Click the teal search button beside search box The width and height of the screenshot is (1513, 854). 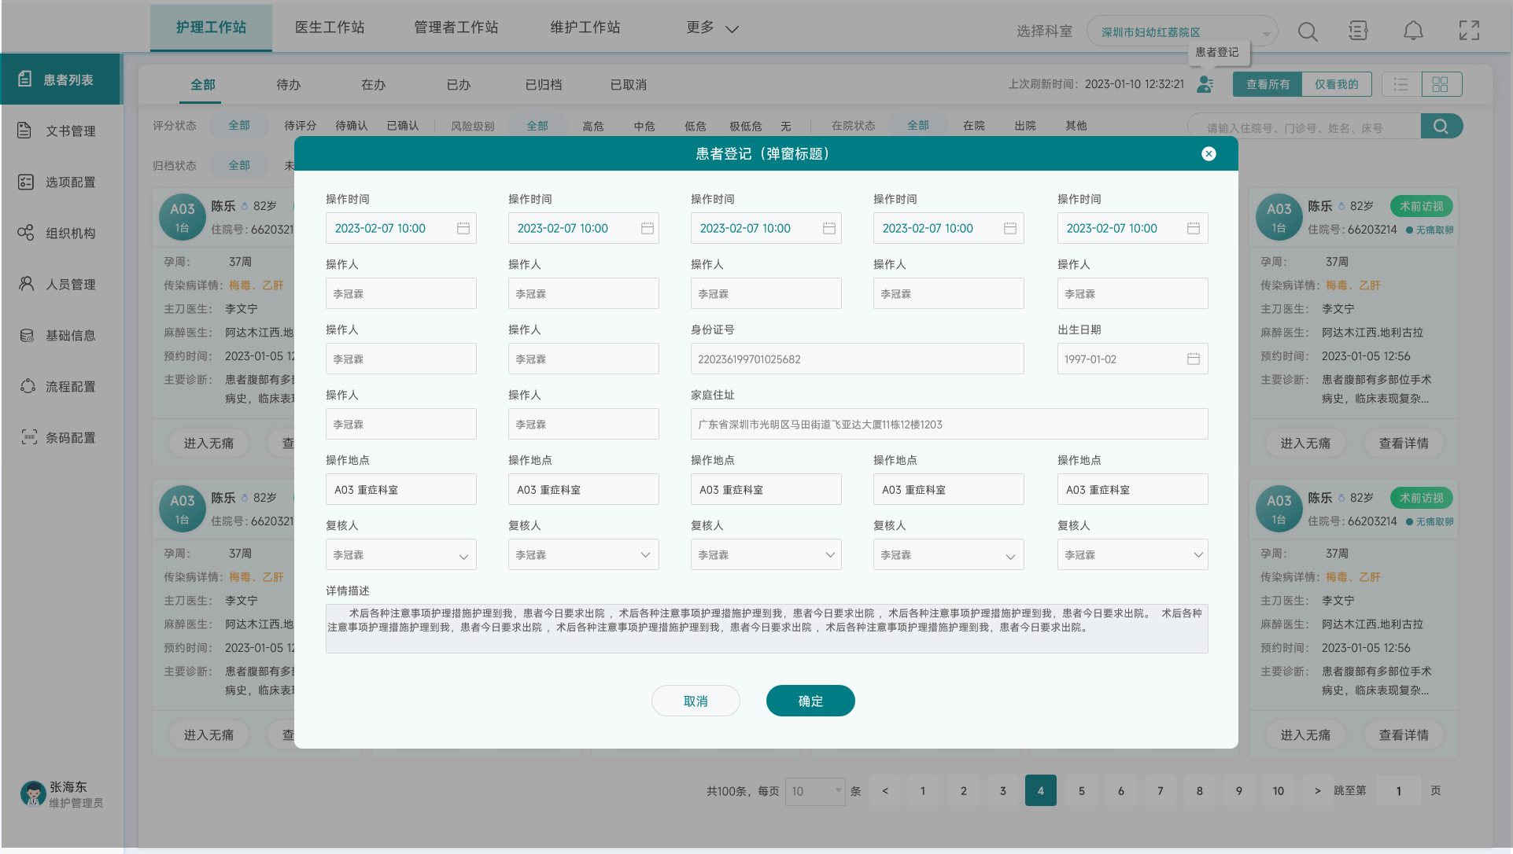(x=1441, y=127)
